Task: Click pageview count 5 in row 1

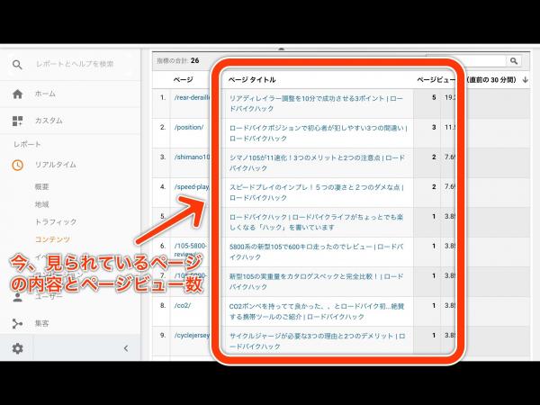Action: pos(434,98)
